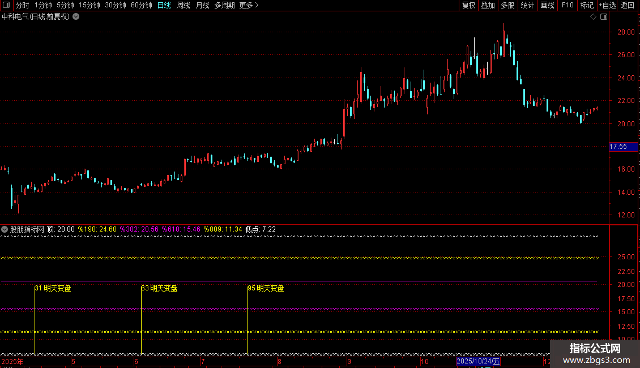Screen dimensions: 640x368
Task: Click the 标记 mark button
Action: (587, 5)
